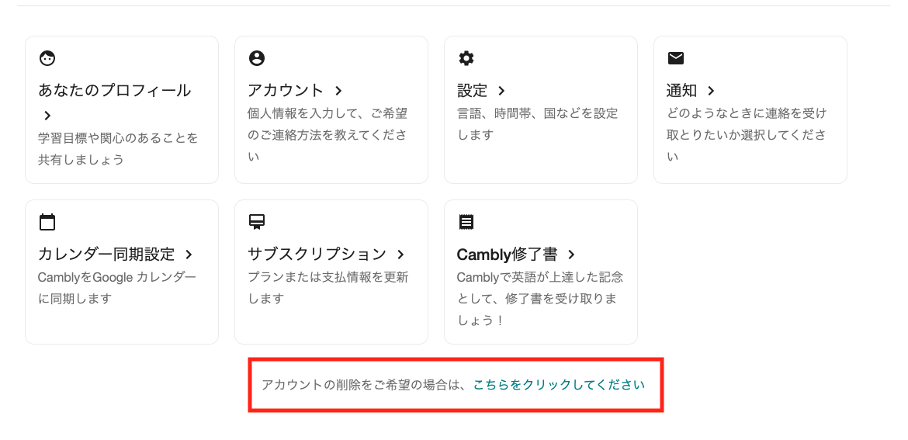Click the chevron next to 通知
The height and width of the screenshot is (440, 908).
(x=711, y=91)
